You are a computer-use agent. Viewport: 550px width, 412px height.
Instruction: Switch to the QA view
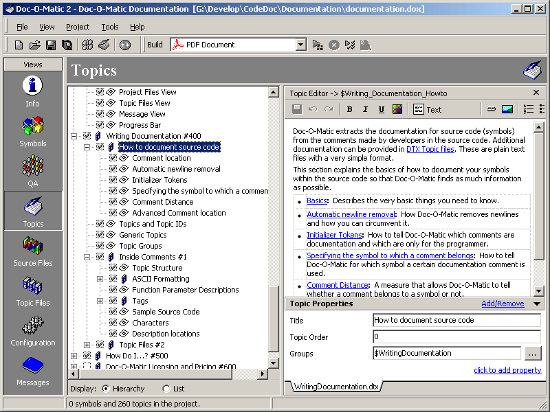coord(32,171)
